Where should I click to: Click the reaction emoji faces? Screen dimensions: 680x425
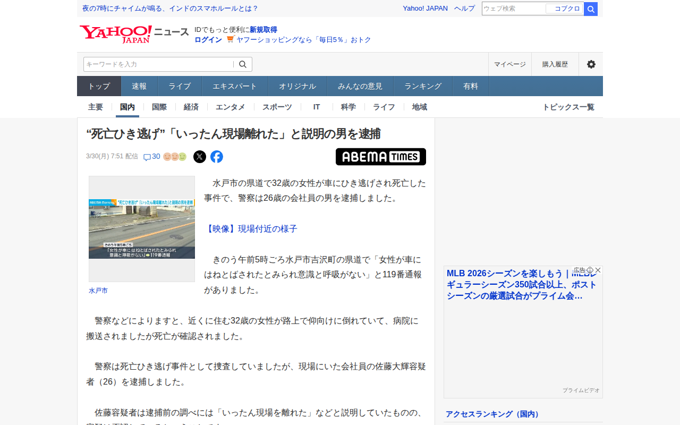(175, 157)
